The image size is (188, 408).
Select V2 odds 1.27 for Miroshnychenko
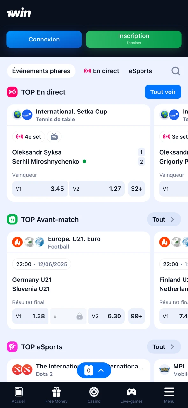97,189
